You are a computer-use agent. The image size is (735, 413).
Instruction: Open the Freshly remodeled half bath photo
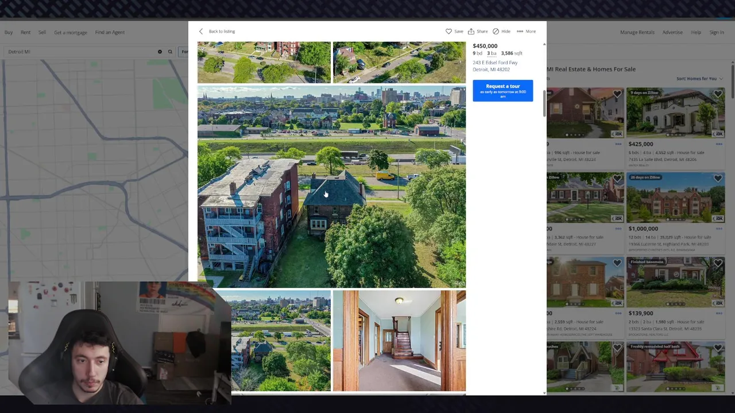(x=675, y=367)
